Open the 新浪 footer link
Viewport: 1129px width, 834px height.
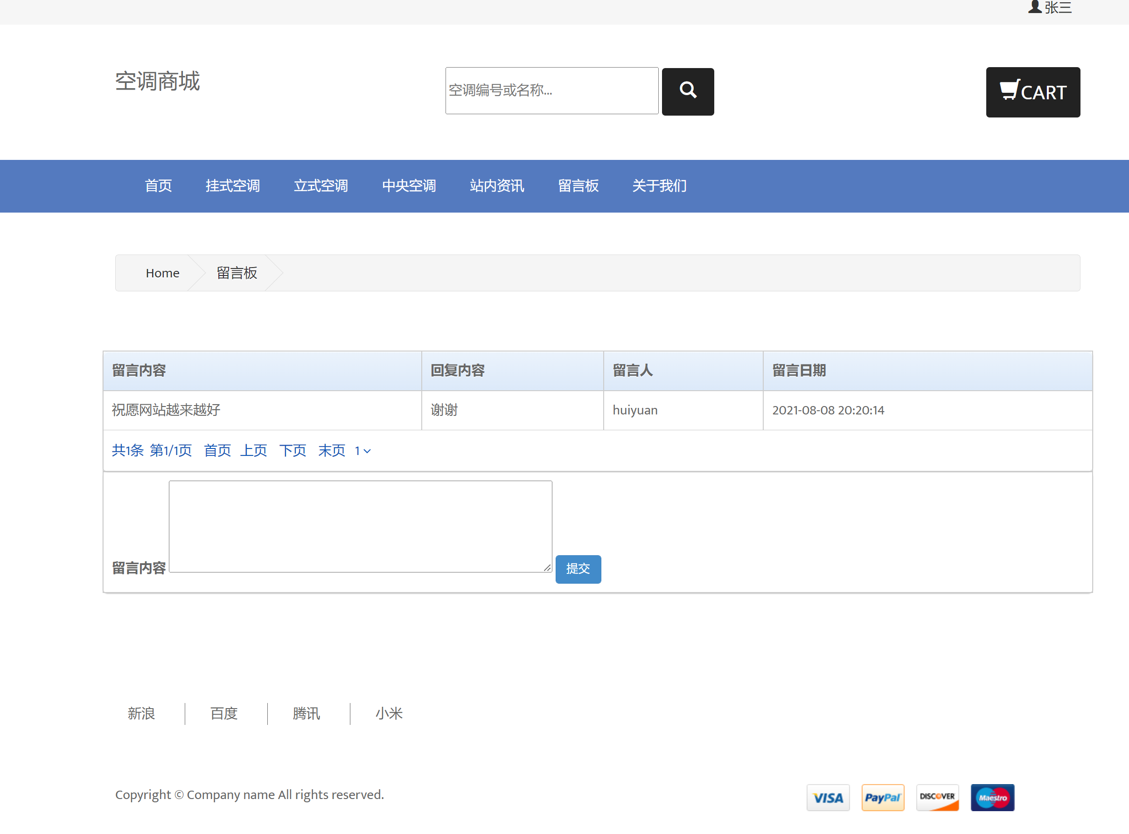pyautogui.click(x=141, y=713)
